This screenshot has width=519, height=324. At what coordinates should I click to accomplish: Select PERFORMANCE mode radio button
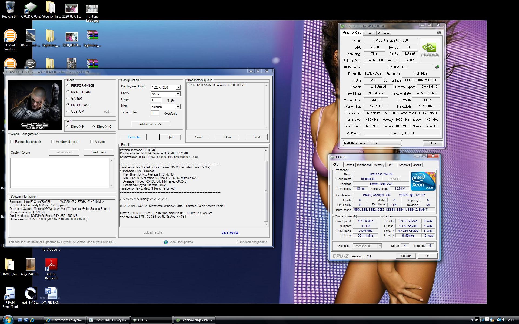tap(68, 85)
